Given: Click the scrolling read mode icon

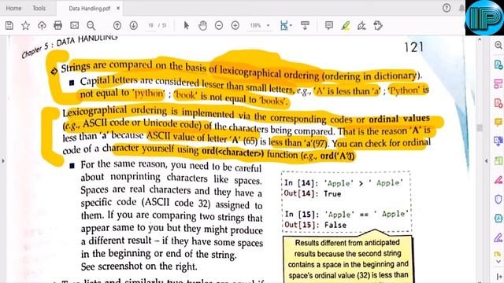Looking at the screenshot, I should [305, 25].
